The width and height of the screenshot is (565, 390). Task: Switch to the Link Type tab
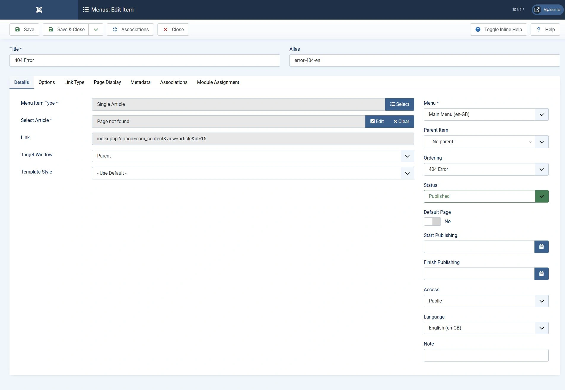coord(74,82)
